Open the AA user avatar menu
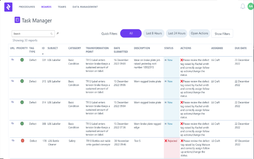The image size is (254, 159). point(250,6)
